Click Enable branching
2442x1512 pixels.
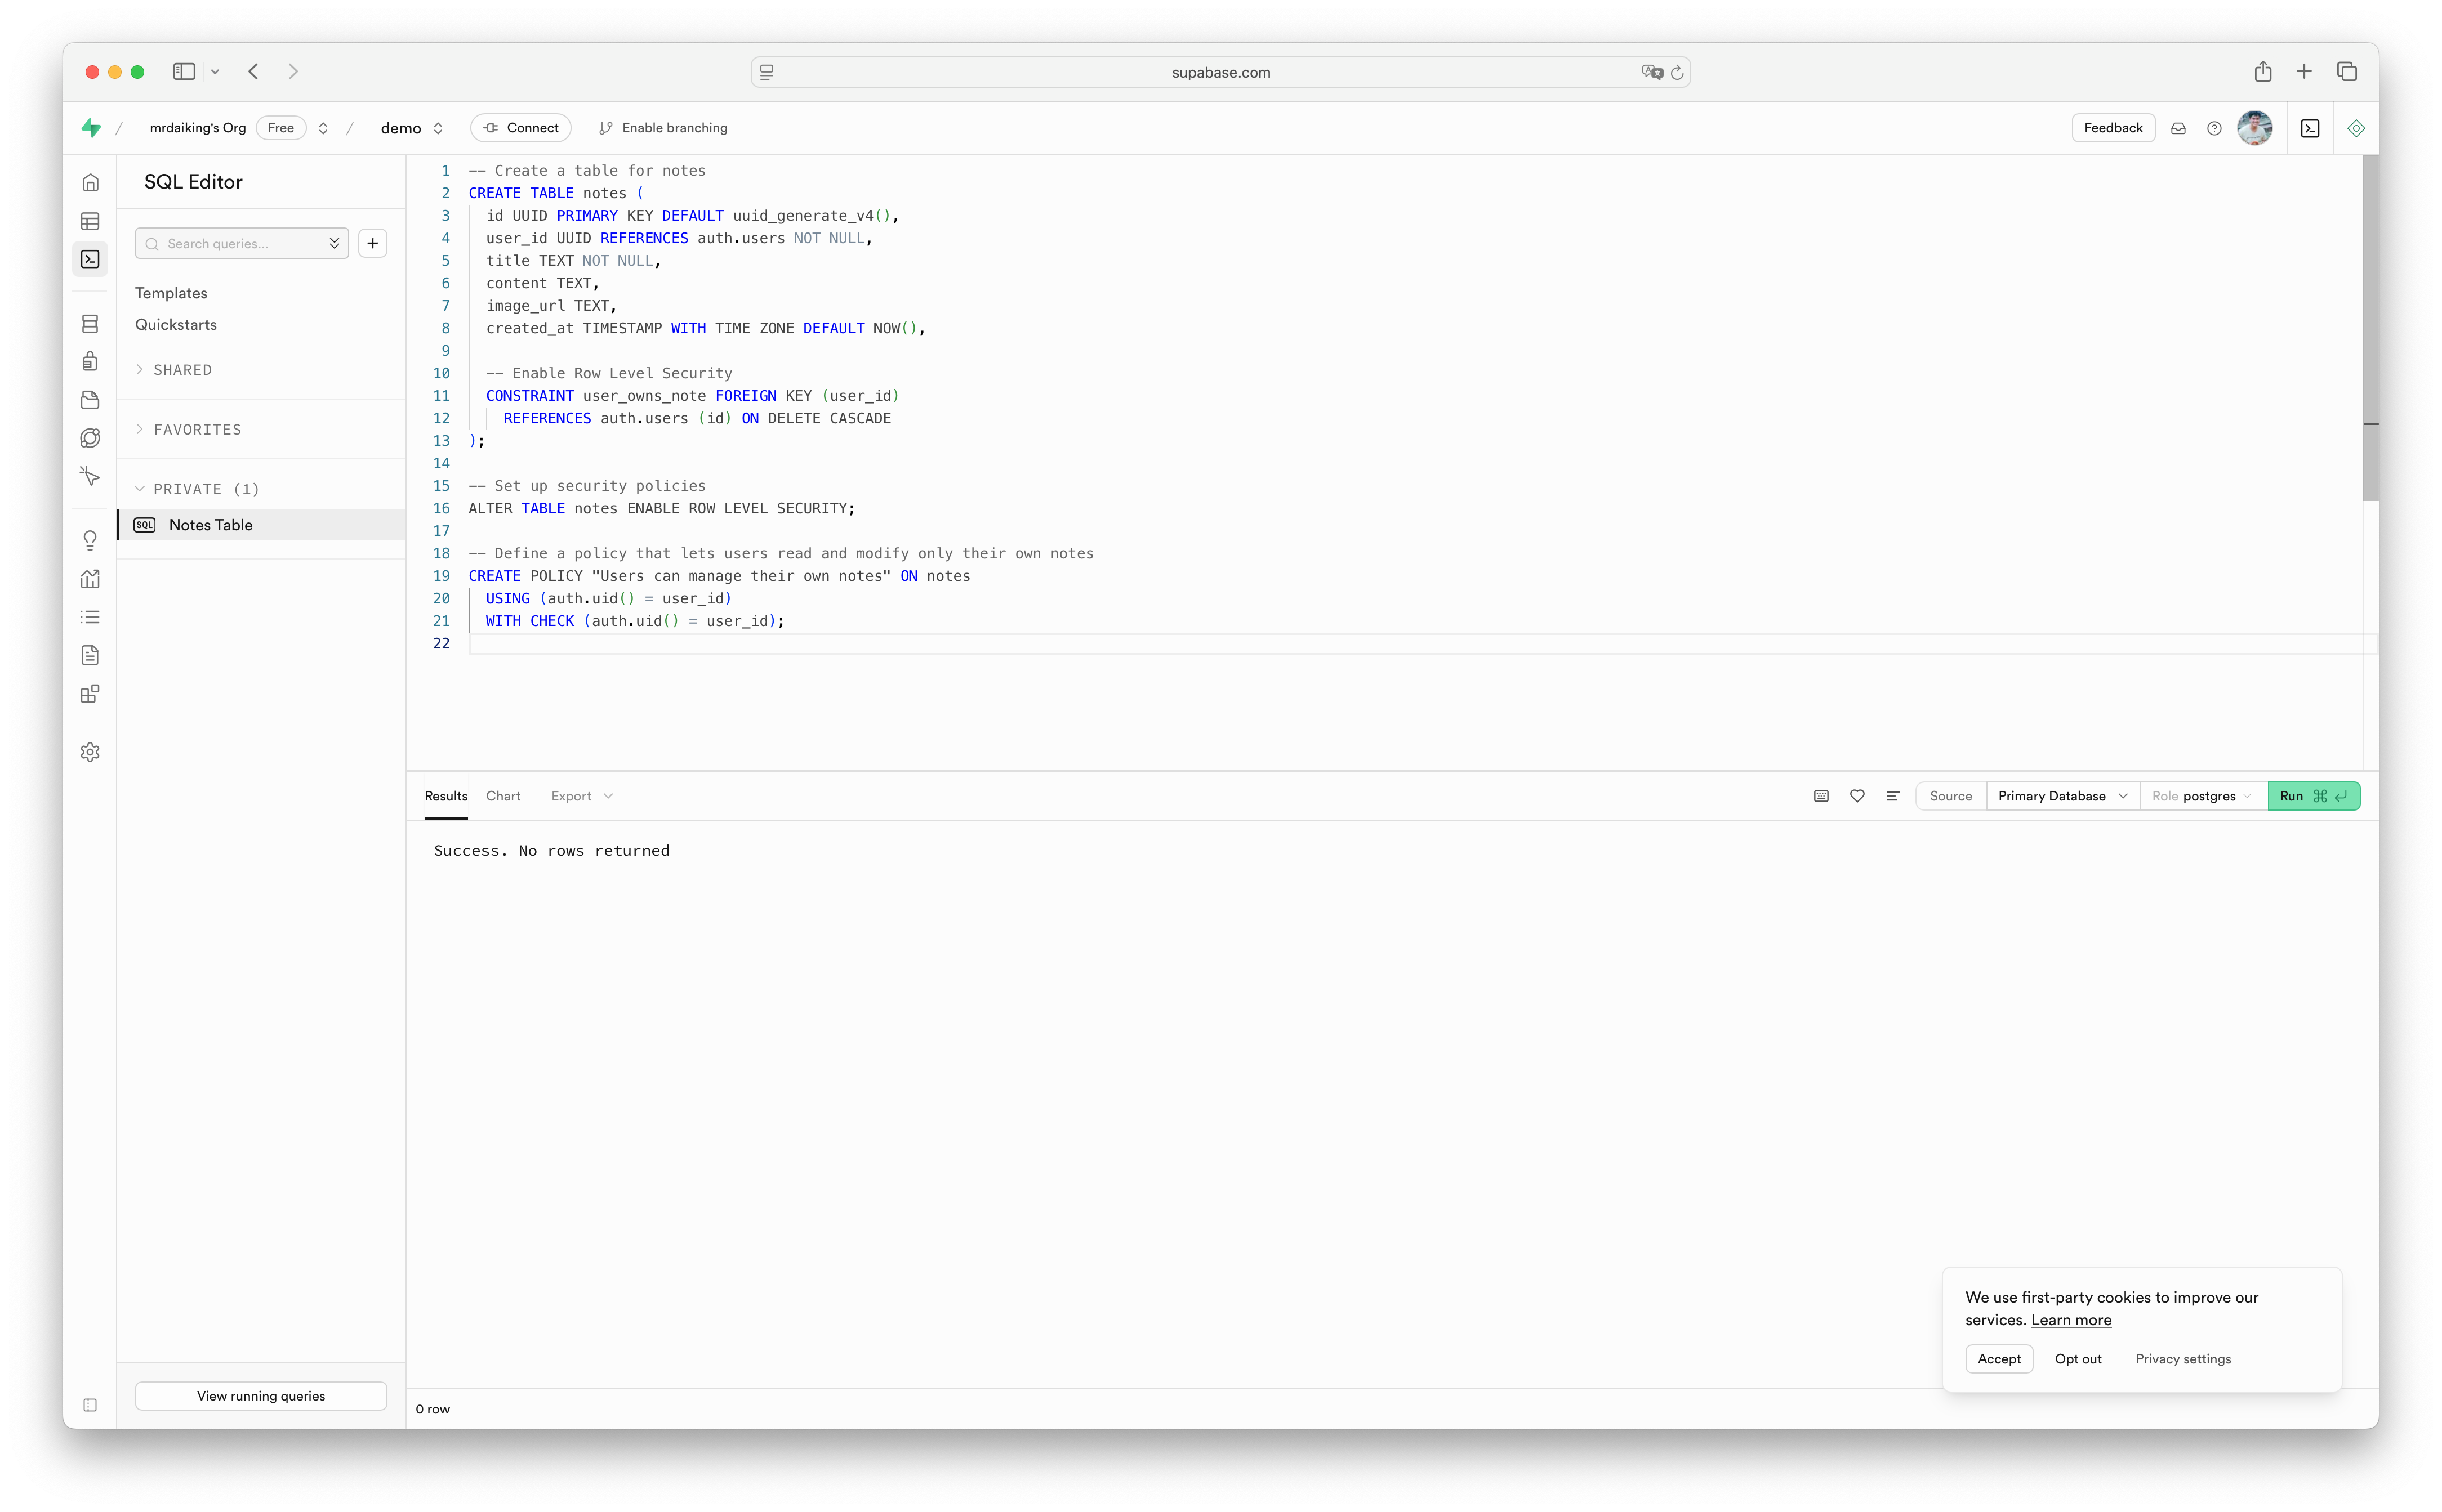[x=663, y=128]
